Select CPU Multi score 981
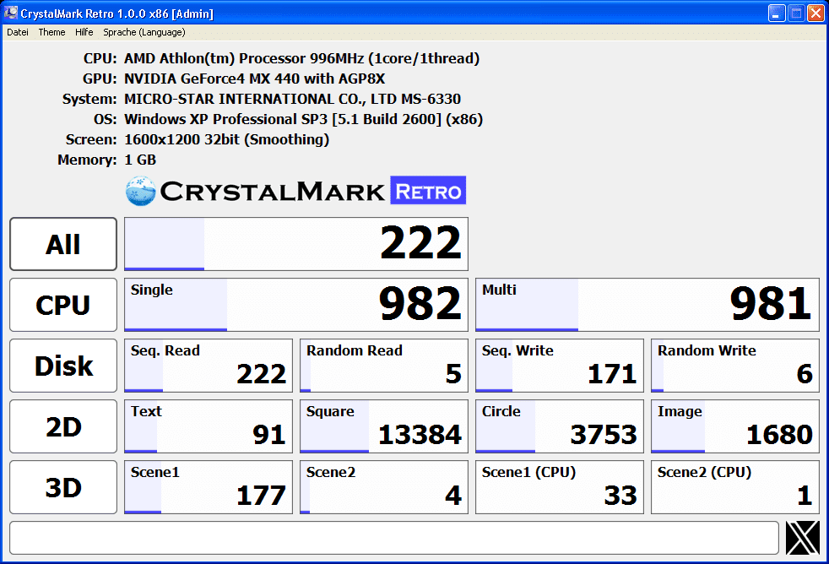Viewport: 829px width, 564px height. tap(647, 305)
